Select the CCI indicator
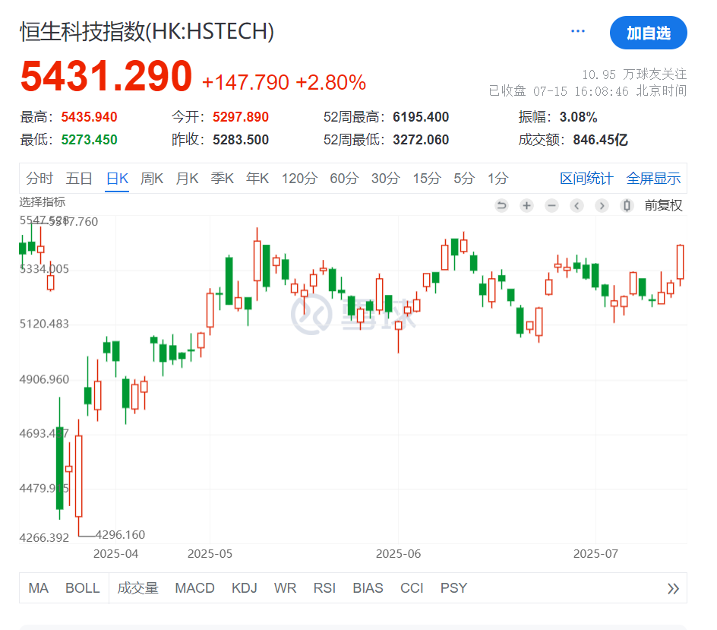This screenshot has width=717, height=630. 412,588
